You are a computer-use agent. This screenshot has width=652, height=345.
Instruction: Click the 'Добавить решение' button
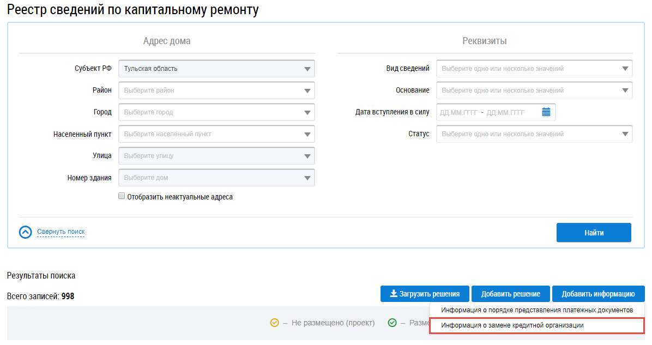(510, 294)
